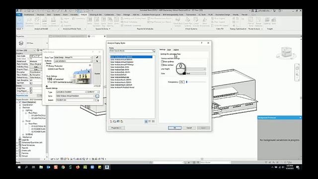Open the Solar insight tool
Image resolution: width=318 pixels, height=179 pixels.
[274, 21]
